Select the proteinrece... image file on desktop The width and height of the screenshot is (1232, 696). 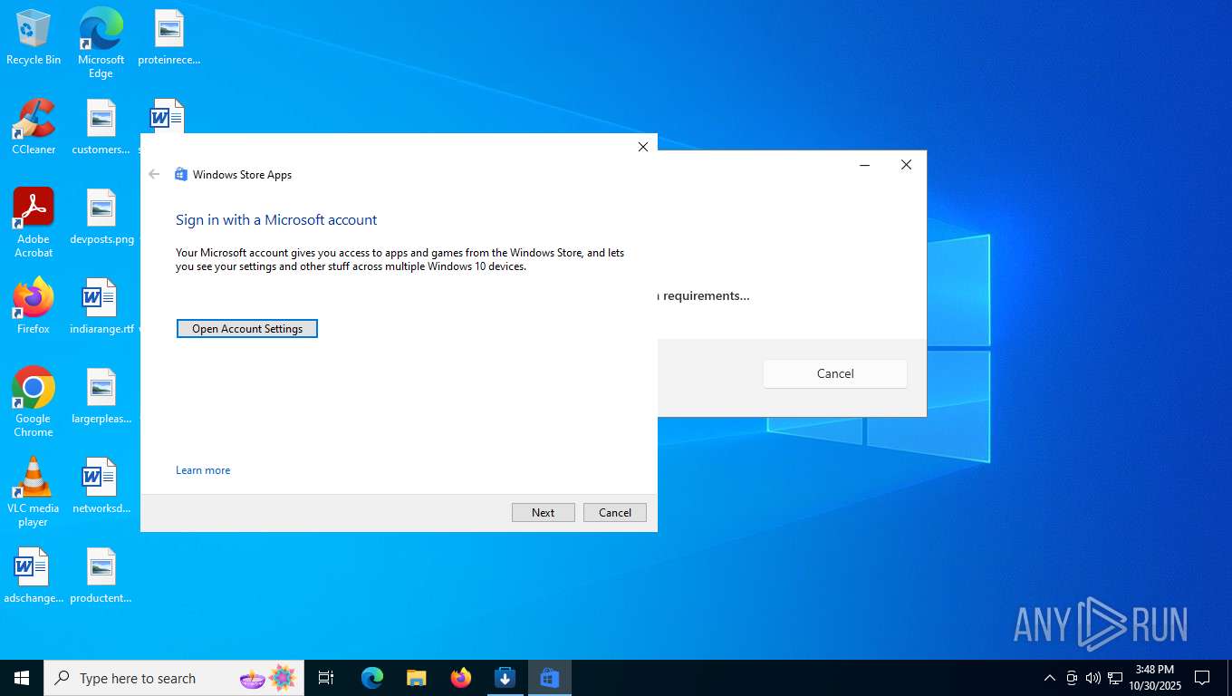click(168, 37)
